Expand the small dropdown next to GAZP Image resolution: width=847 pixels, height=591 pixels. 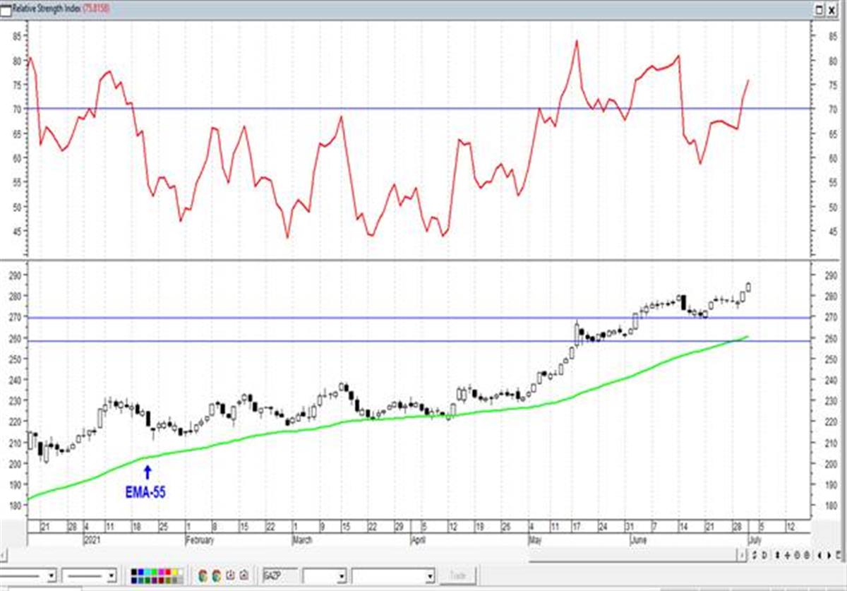tap(341, 576)
